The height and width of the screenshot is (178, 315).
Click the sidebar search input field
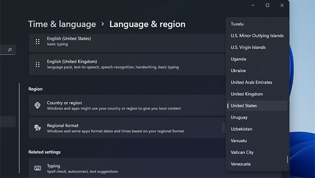tap(8, 49)
